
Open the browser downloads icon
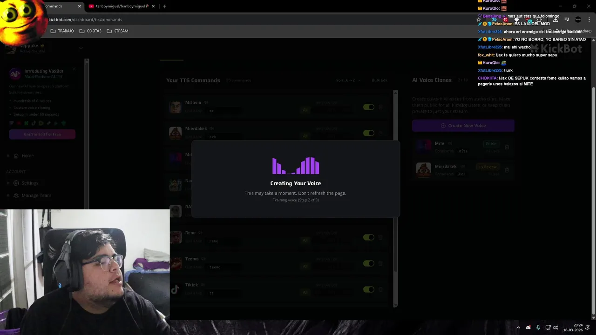[555, 20]
